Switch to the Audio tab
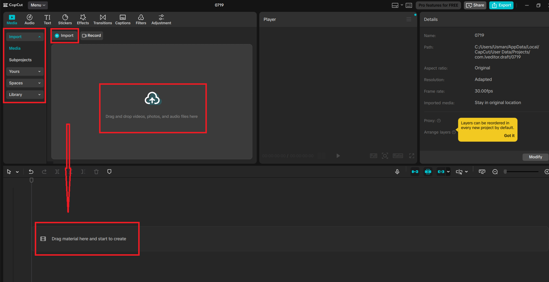 pyautogui.click(x=29, y=19)
